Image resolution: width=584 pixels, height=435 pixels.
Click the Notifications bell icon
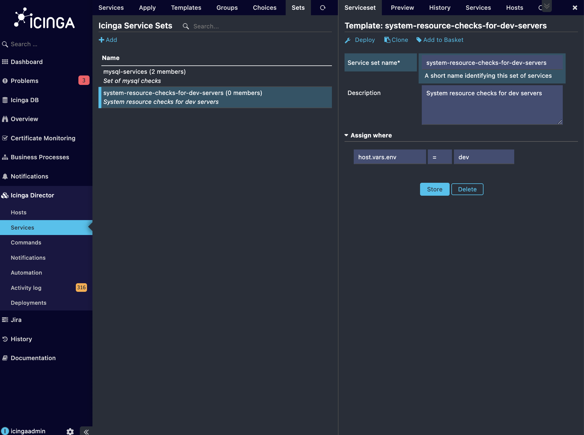[5, 176]
